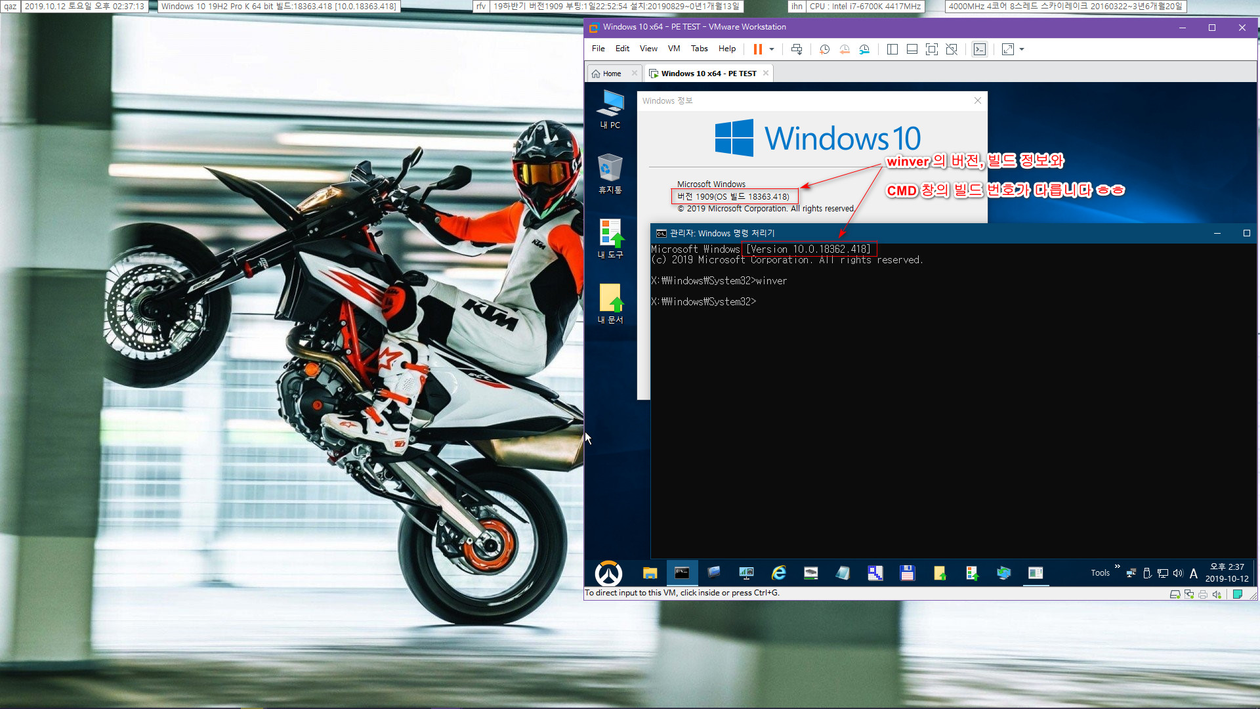Close the Windows 정보 dialog
The height and width of the screenshot is (709, 1260).
(x=978, y=100)
